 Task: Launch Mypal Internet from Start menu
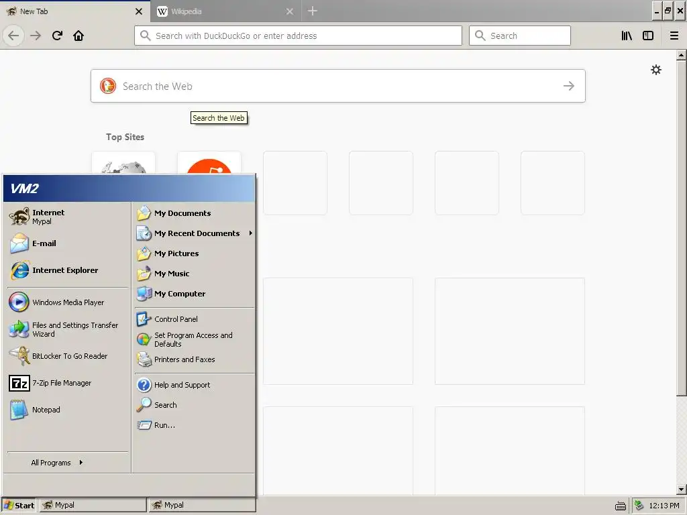(68, 217)
